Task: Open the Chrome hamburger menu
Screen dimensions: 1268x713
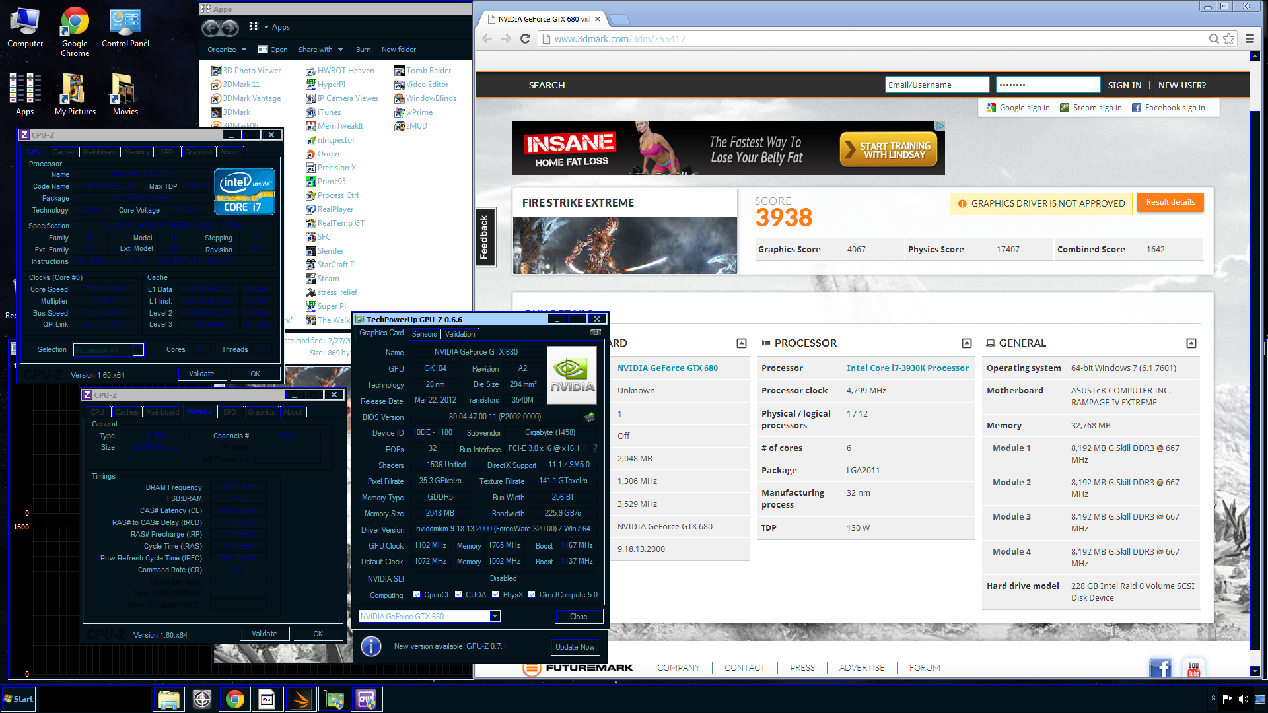Action: point(1250,39)
